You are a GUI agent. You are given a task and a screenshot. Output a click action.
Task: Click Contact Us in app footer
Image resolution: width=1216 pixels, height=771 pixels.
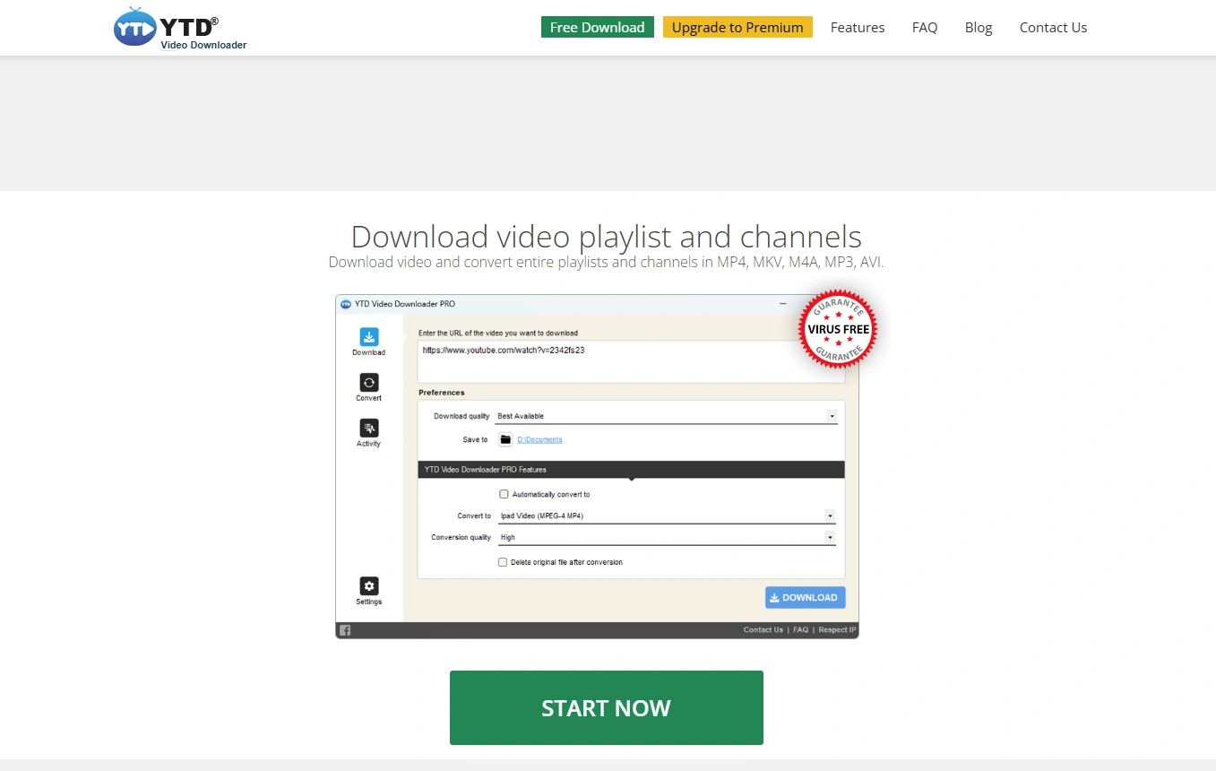763,630
